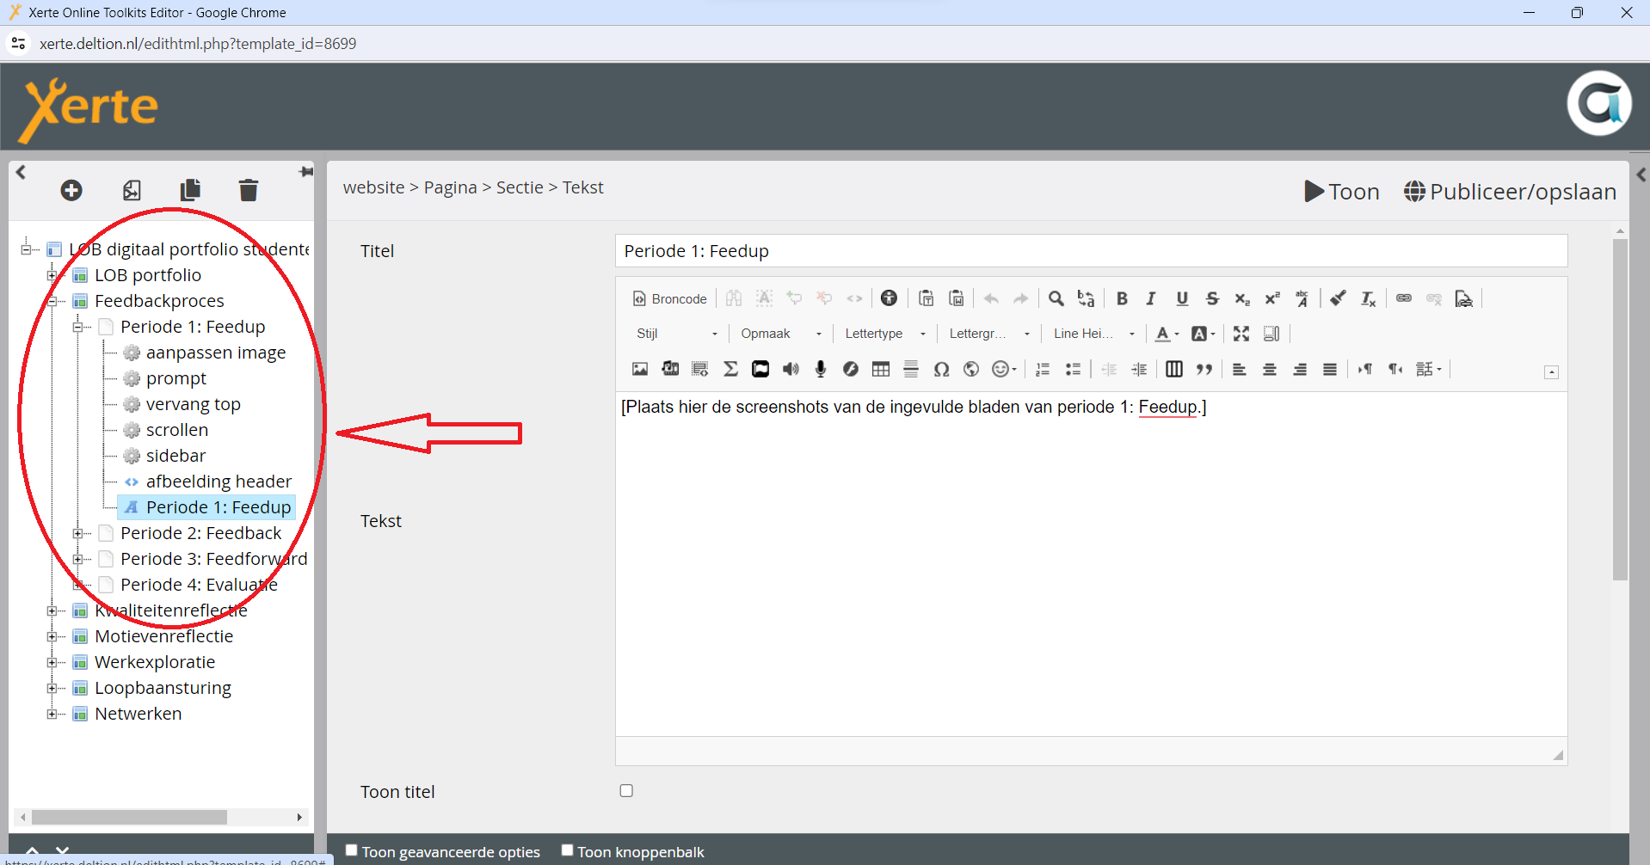Tick the Toon knoppenbalk checkbox
Screen dimensions: 1650x865
click(568, 850)
